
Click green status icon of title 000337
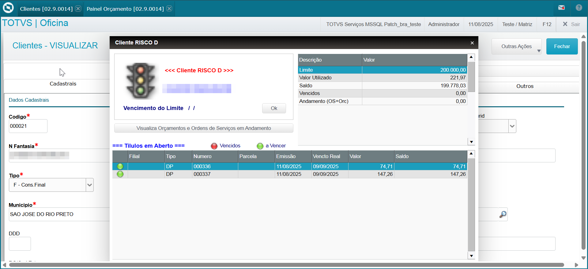[120, 174]
